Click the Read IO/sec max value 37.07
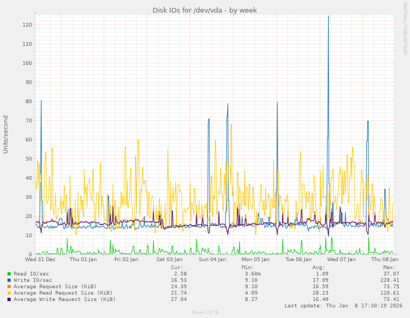The width and height of the screenshot is (410, 318). [391, 274]
